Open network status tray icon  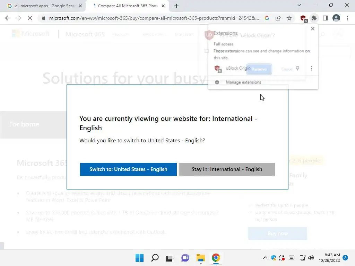(302, 258)
